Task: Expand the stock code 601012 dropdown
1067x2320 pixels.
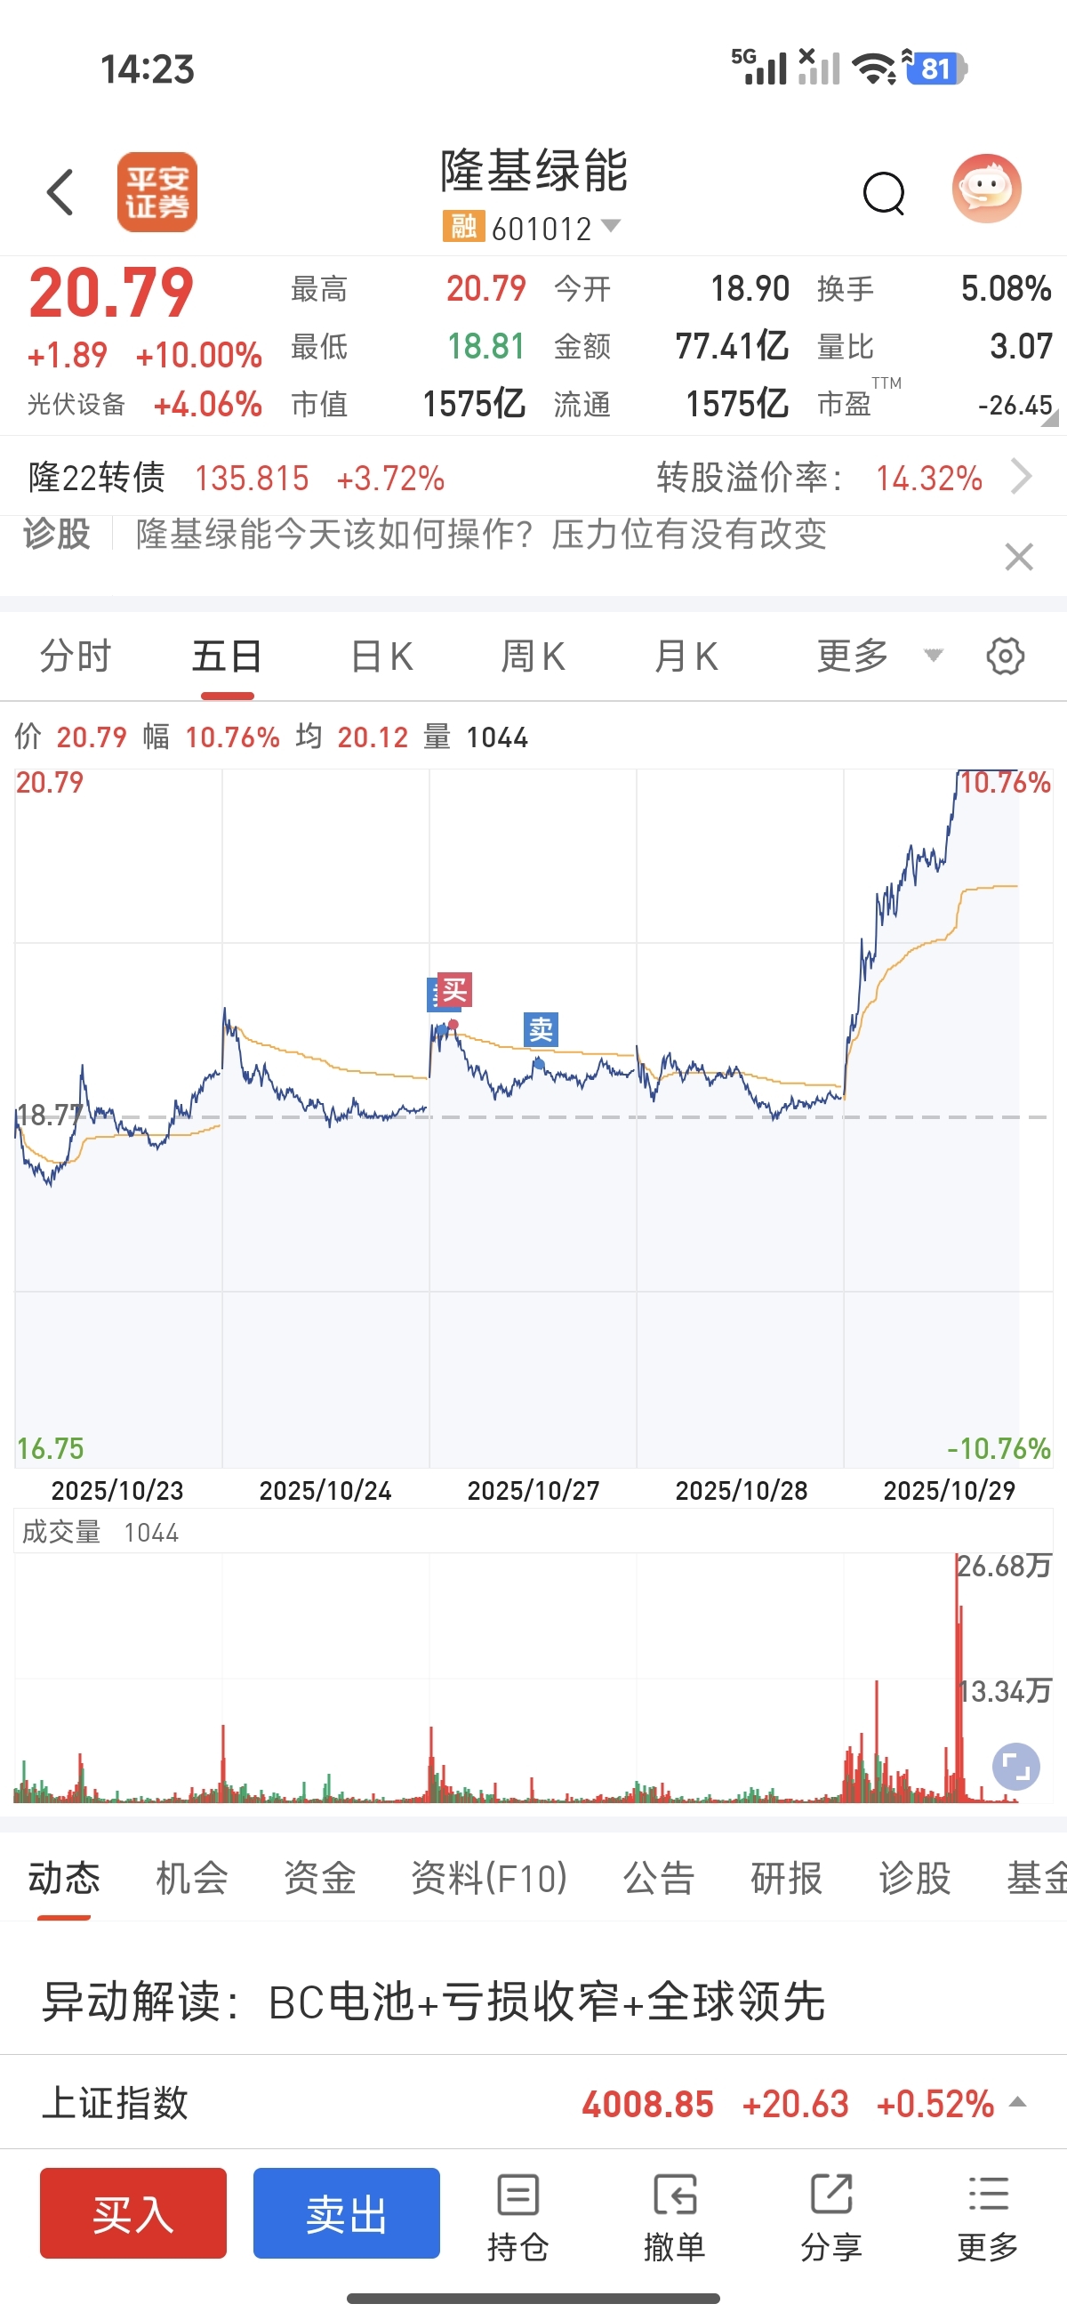Action: coord(611,225)
